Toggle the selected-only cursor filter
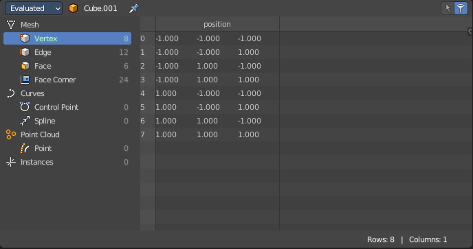Image resolution: width=473 pixels, height=249 pixels. pos(448,8)
